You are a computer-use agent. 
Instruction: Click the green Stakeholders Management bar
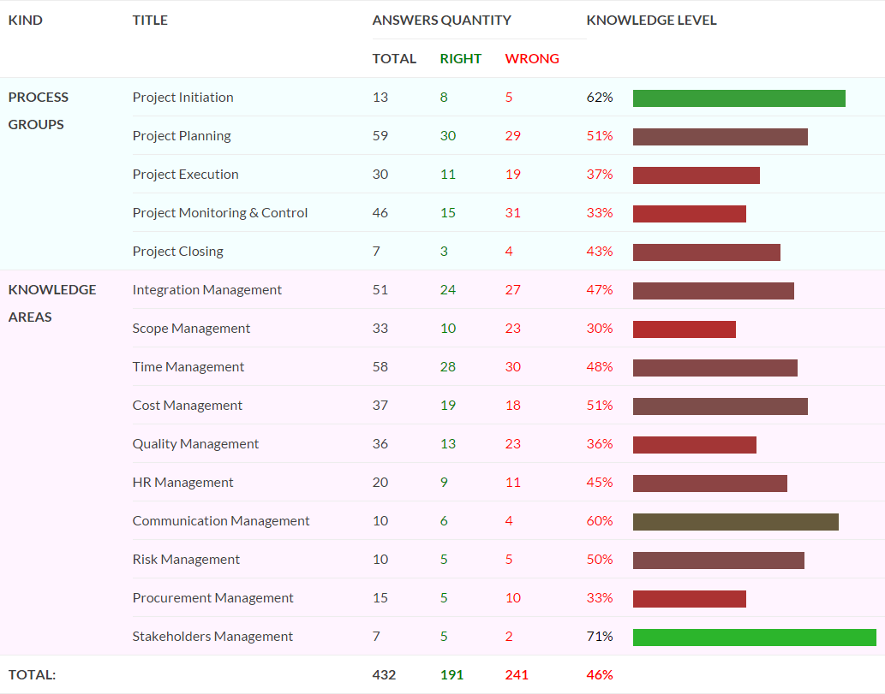pyautogui.click(x=755, y=638)
